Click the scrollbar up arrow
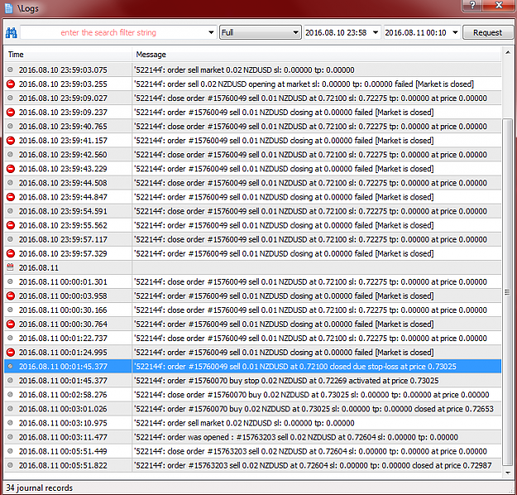The image size is (517, 495). pos(508,53)
